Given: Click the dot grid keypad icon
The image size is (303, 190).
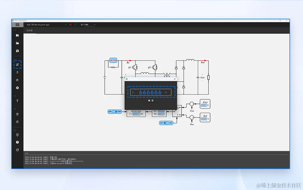Looking at the screenshot, I should click(17, 135).
